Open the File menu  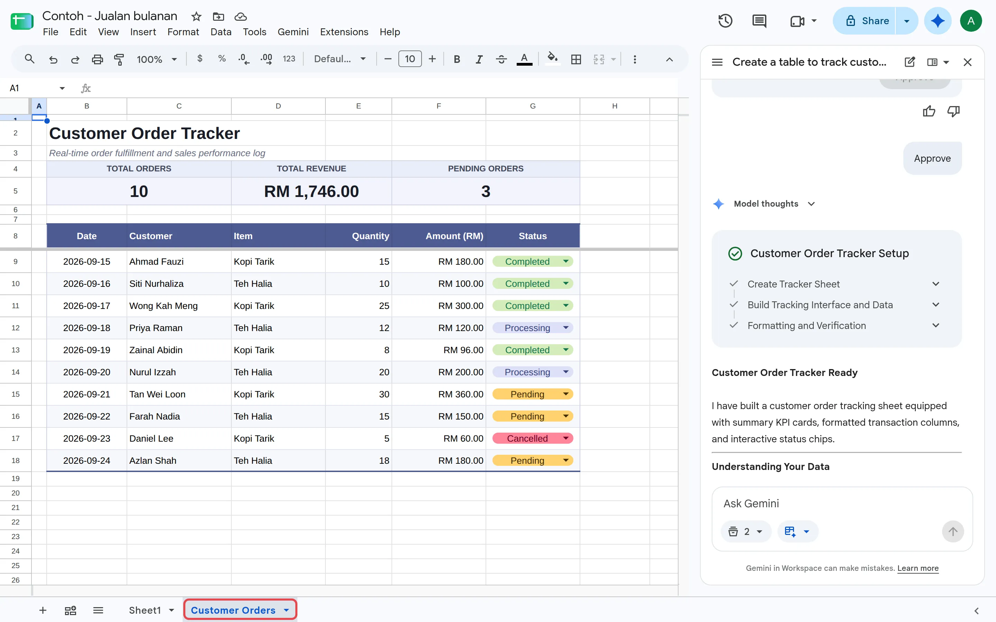(50, 32)
